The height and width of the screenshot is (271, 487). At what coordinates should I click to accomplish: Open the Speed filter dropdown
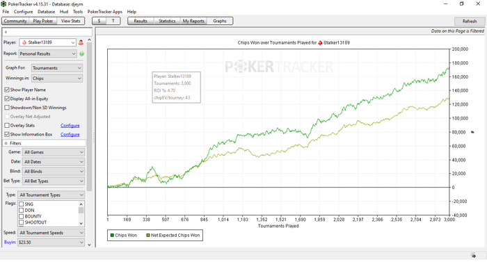pos(51,233)
